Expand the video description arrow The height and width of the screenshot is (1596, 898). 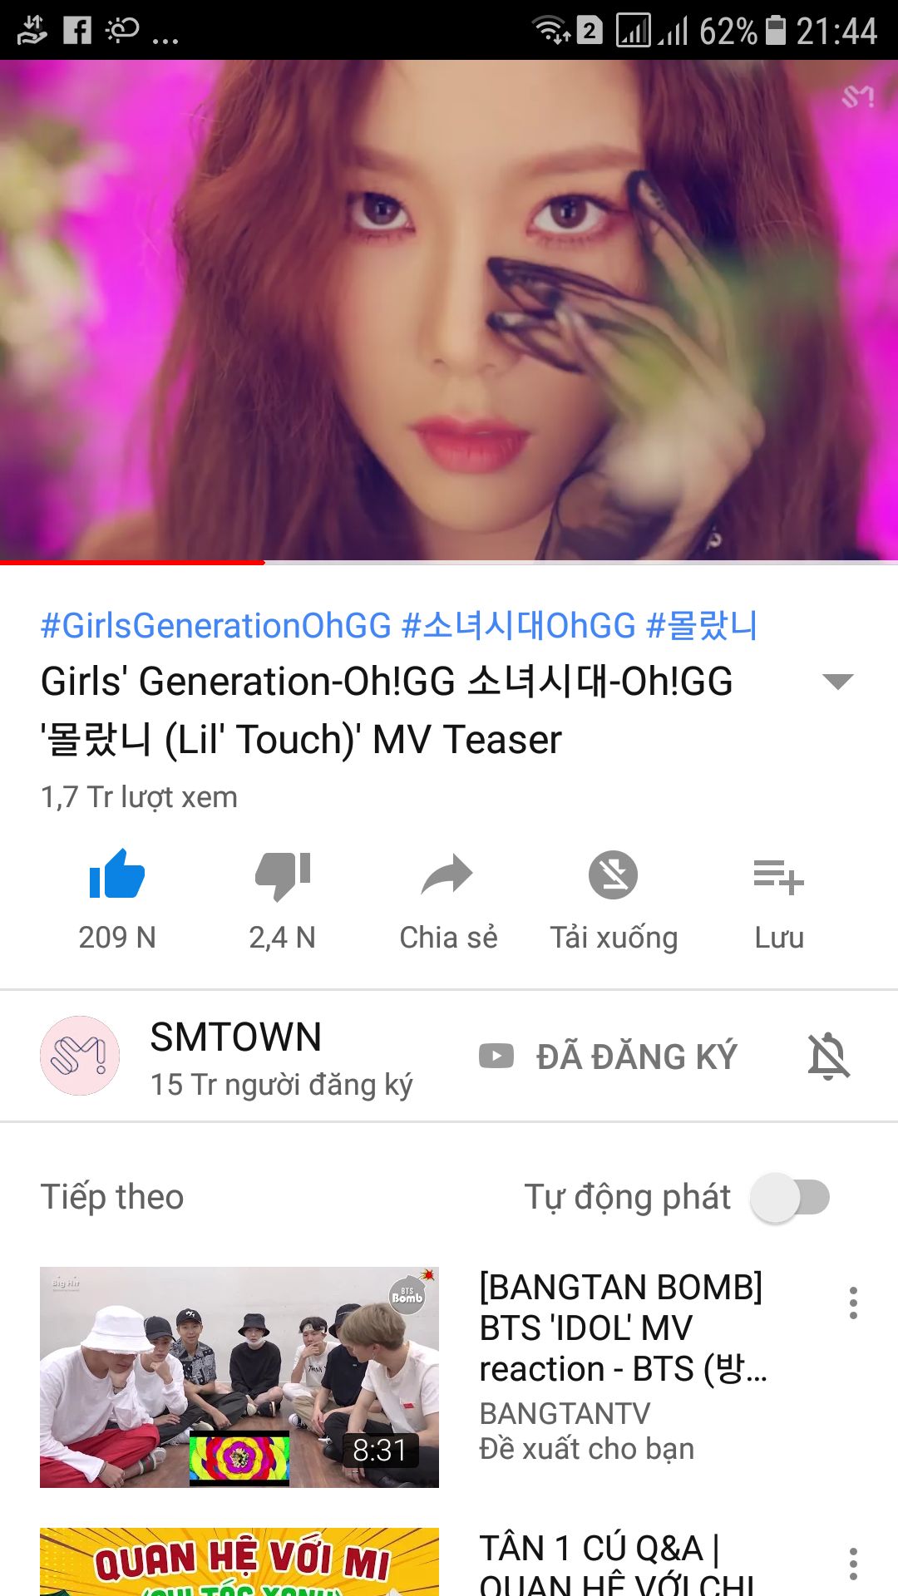(837, 682)
